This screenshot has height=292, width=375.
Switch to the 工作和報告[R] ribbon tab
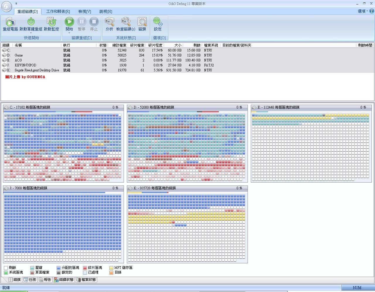[x=58, y=11]
